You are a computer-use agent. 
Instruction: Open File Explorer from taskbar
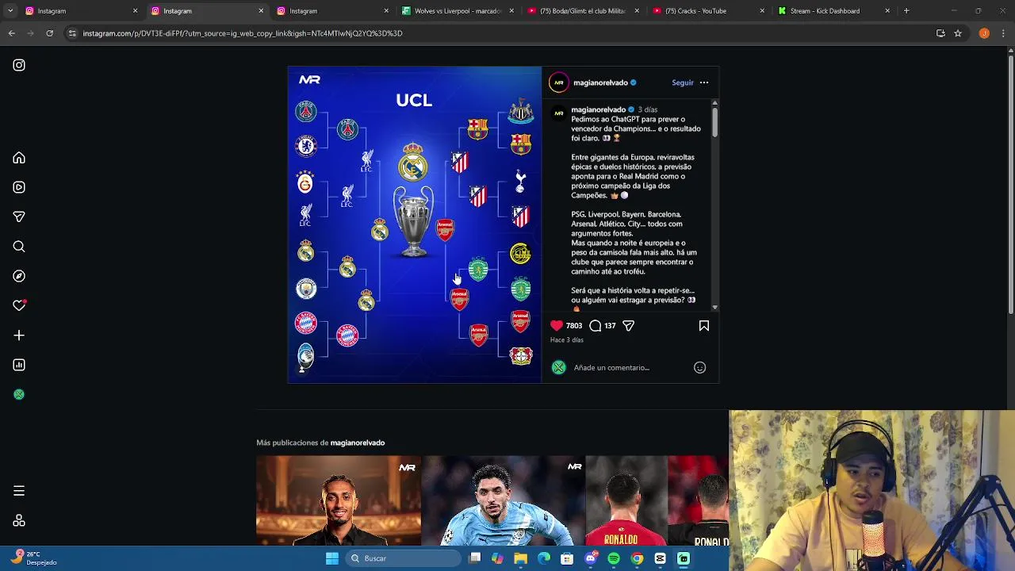pos(520,558)
